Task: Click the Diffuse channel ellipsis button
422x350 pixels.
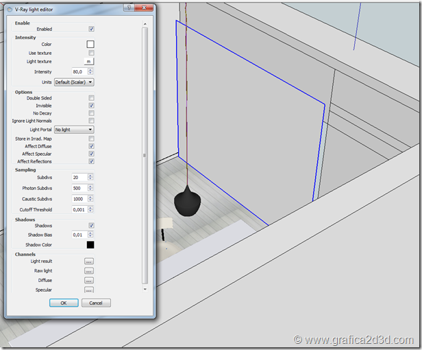Action: tap(88, 281)
